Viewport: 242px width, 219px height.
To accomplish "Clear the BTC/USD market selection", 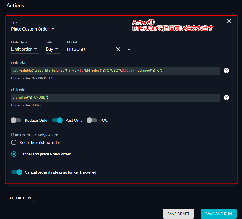I will 118,49.
